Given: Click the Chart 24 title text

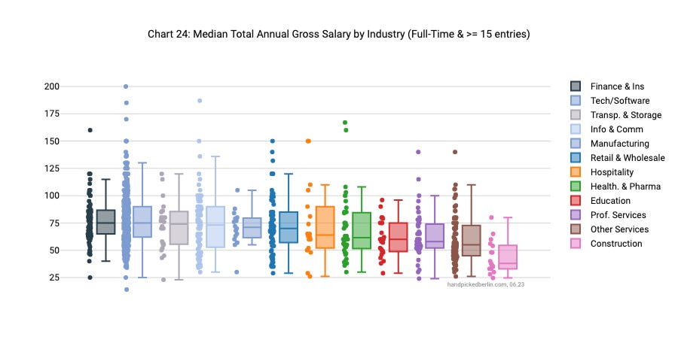Looking at the screenshot, I should point(338,34).
